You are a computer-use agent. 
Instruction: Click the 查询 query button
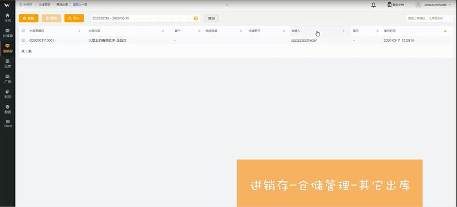212,18
